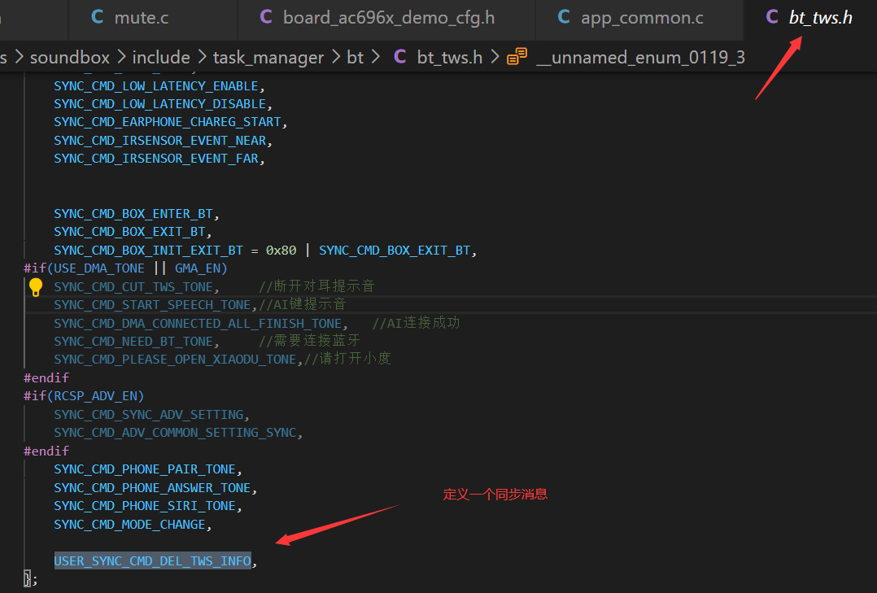
Task: Click SYNC_CMD_EARPHONE_CHAREG_START line
Action: click(x=168, y=122)
